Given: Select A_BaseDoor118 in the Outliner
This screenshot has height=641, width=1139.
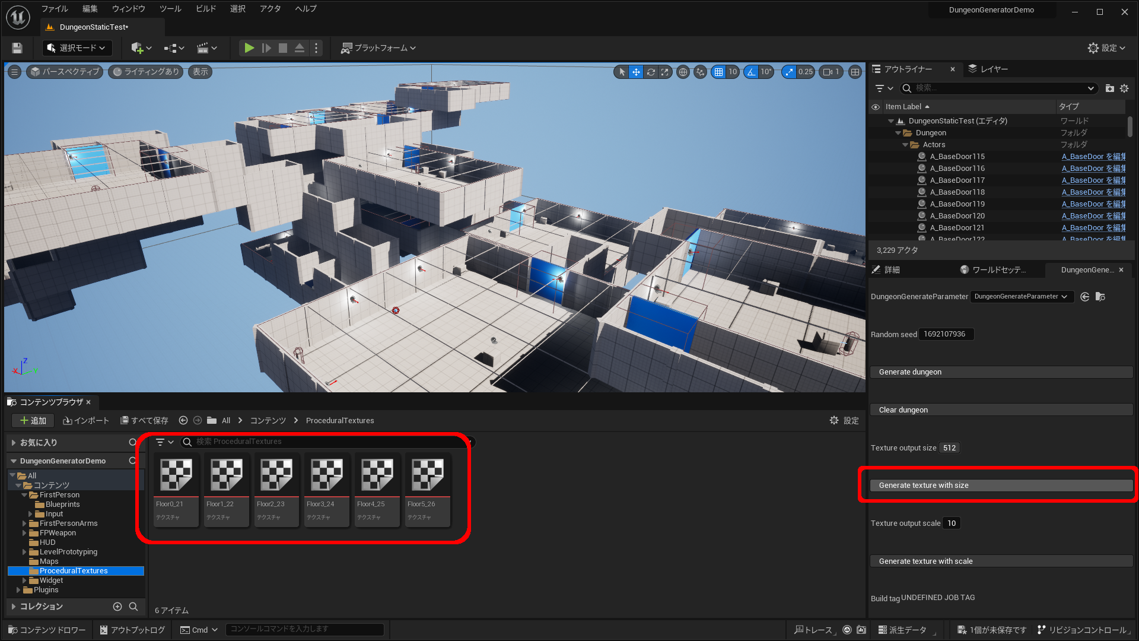Looking at the screenshot, I should (x=957, y=192).
